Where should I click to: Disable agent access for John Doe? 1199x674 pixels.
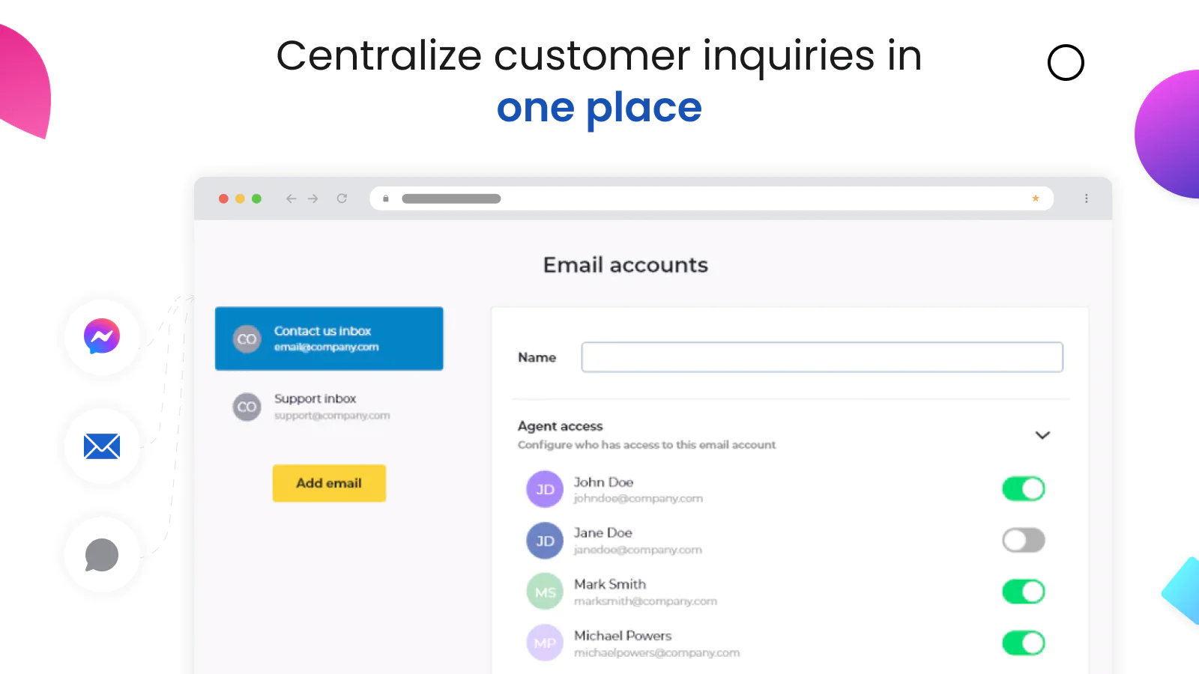[x=1024, y=488]
